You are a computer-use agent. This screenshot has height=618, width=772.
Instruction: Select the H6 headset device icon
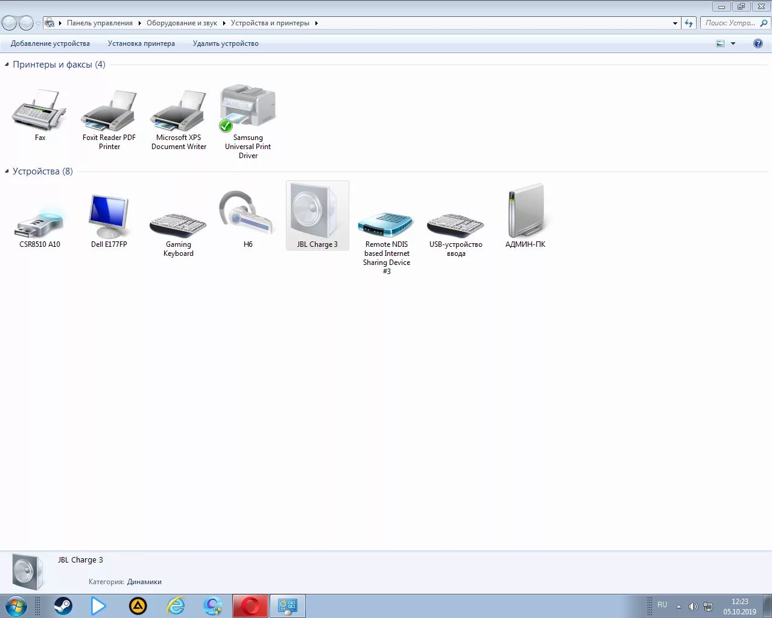pyautogui.click(x=247, y=214)
